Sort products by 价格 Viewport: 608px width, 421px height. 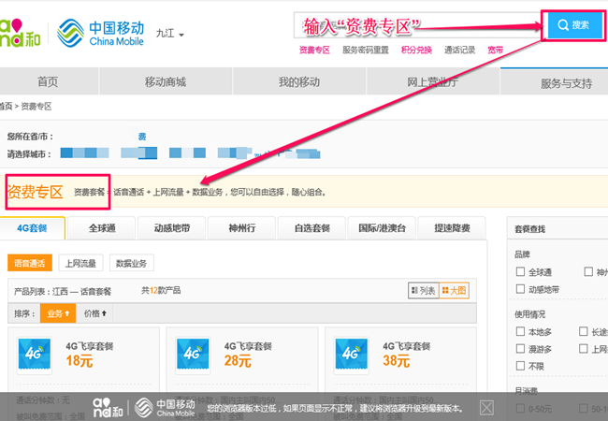coord(95,313)
